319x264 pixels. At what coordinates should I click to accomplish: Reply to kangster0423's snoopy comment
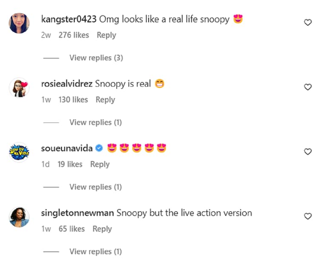(106, 35)
